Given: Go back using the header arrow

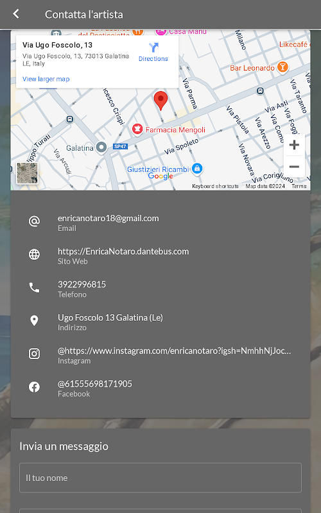Looking at the screenshot, I should [x=15, y=14].
